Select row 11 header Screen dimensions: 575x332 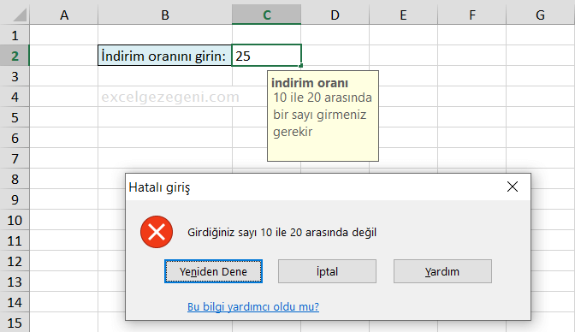coord(15,240)
